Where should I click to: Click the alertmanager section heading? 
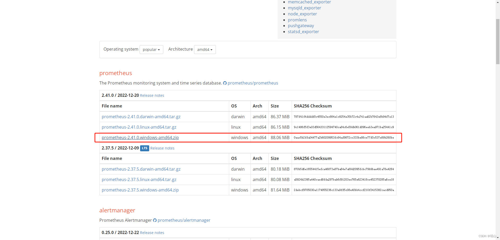click(x=117, y=210)
